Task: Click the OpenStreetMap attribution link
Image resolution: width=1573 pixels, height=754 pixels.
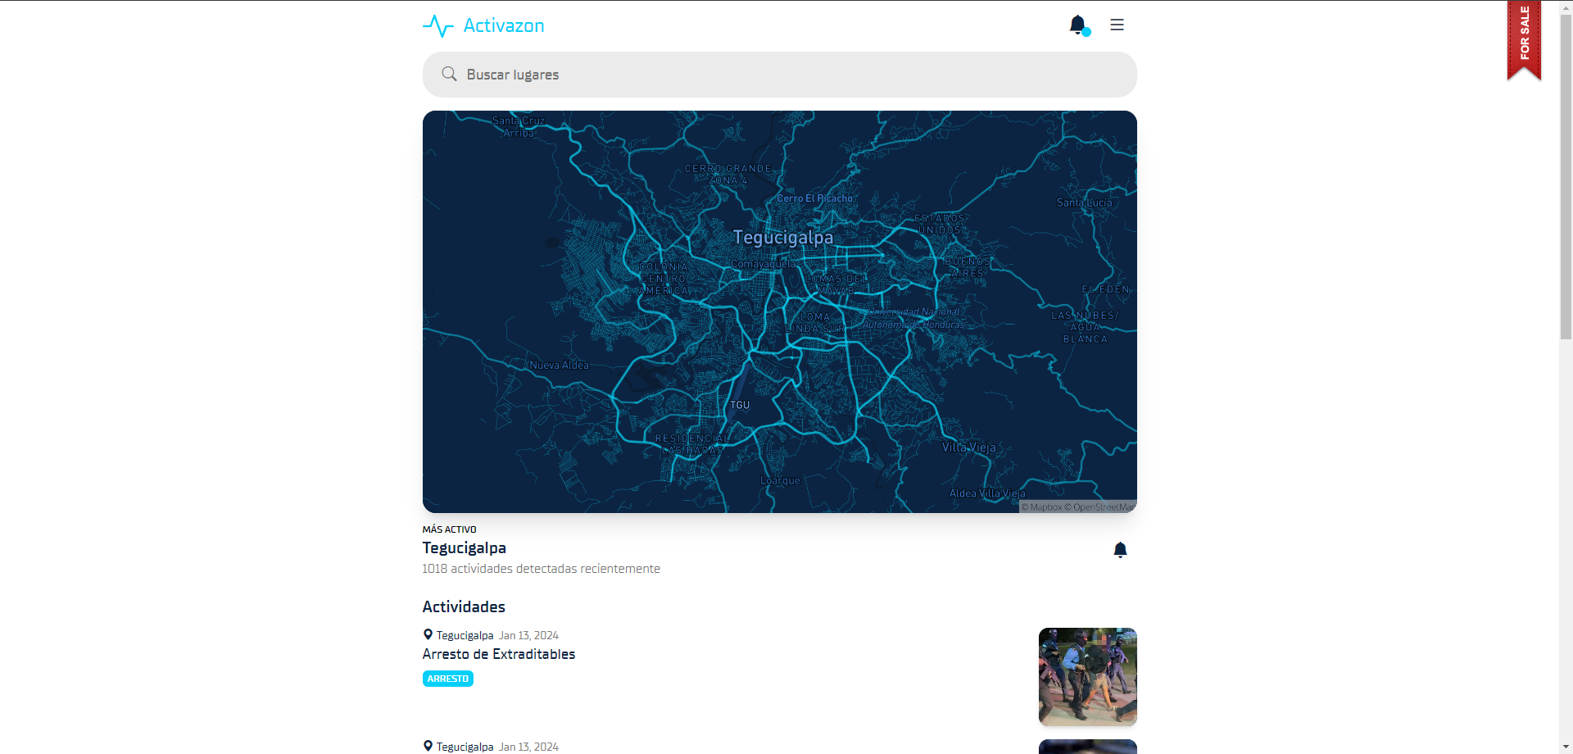Action: (1103, 507)
